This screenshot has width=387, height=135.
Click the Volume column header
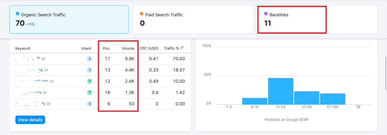pyautogui.click(x=128, y=48)
